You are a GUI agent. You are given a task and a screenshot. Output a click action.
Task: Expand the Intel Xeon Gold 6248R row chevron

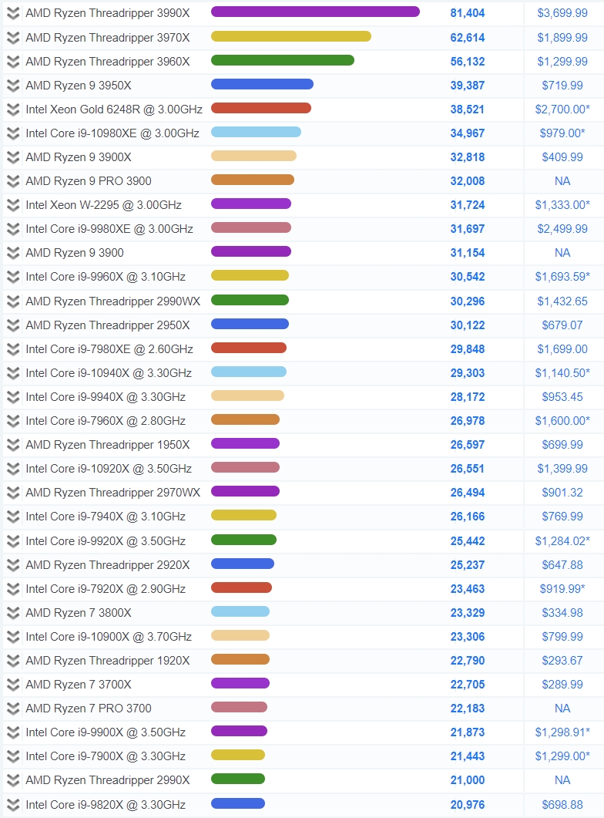(13, 109)
